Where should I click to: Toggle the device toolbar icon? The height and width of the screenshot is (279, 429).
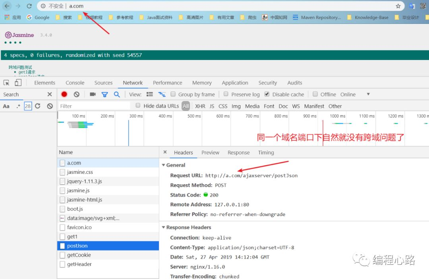18,83
